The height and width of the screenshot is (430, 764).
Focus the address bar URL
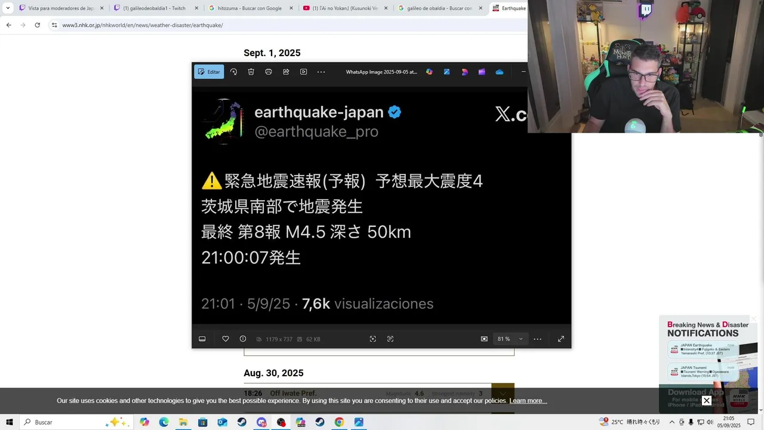[143, 25]
